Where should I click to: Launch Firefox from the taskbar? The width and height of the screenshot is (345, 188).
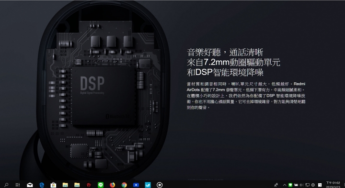[x=113, y=185]
